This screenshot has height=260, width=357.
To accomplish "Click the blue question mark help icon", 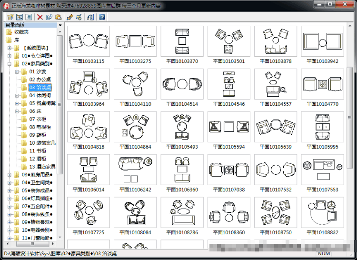I will click(102, 17).
